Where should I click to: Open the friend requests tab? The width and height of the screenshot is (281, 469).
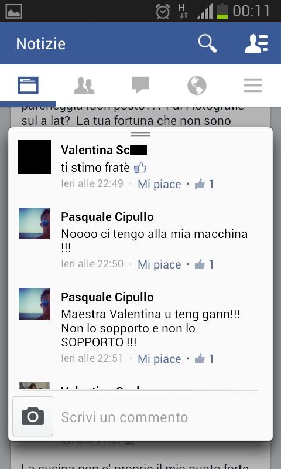click(84, 86)
